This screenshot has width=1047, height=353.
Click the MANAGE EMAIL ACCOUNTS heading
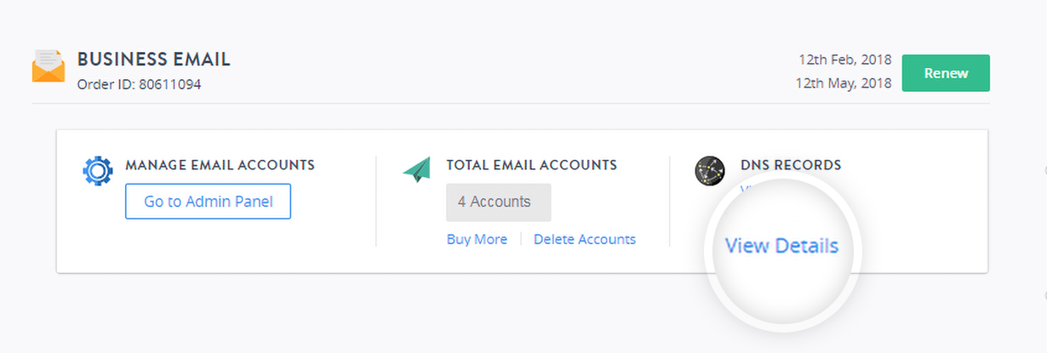coord(220,165)
